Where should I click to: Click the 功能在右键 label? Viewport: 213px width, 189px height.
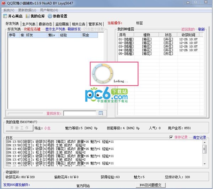pyautogui.click(x=32, y=29)
